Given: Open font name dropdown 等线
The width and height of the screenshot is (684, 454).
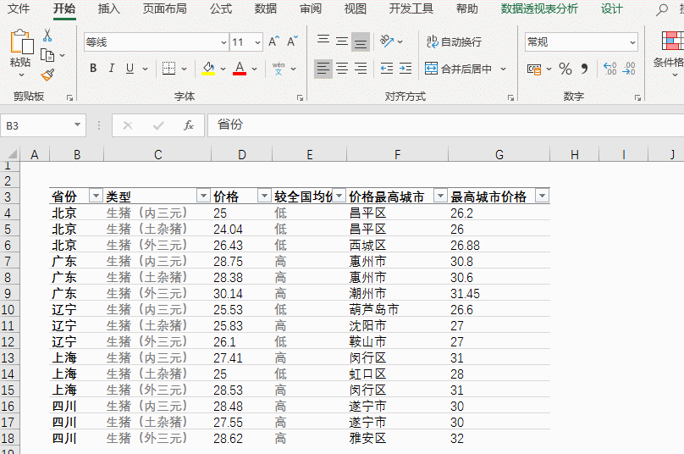Looking at the screenshot, I should point(223,42).
